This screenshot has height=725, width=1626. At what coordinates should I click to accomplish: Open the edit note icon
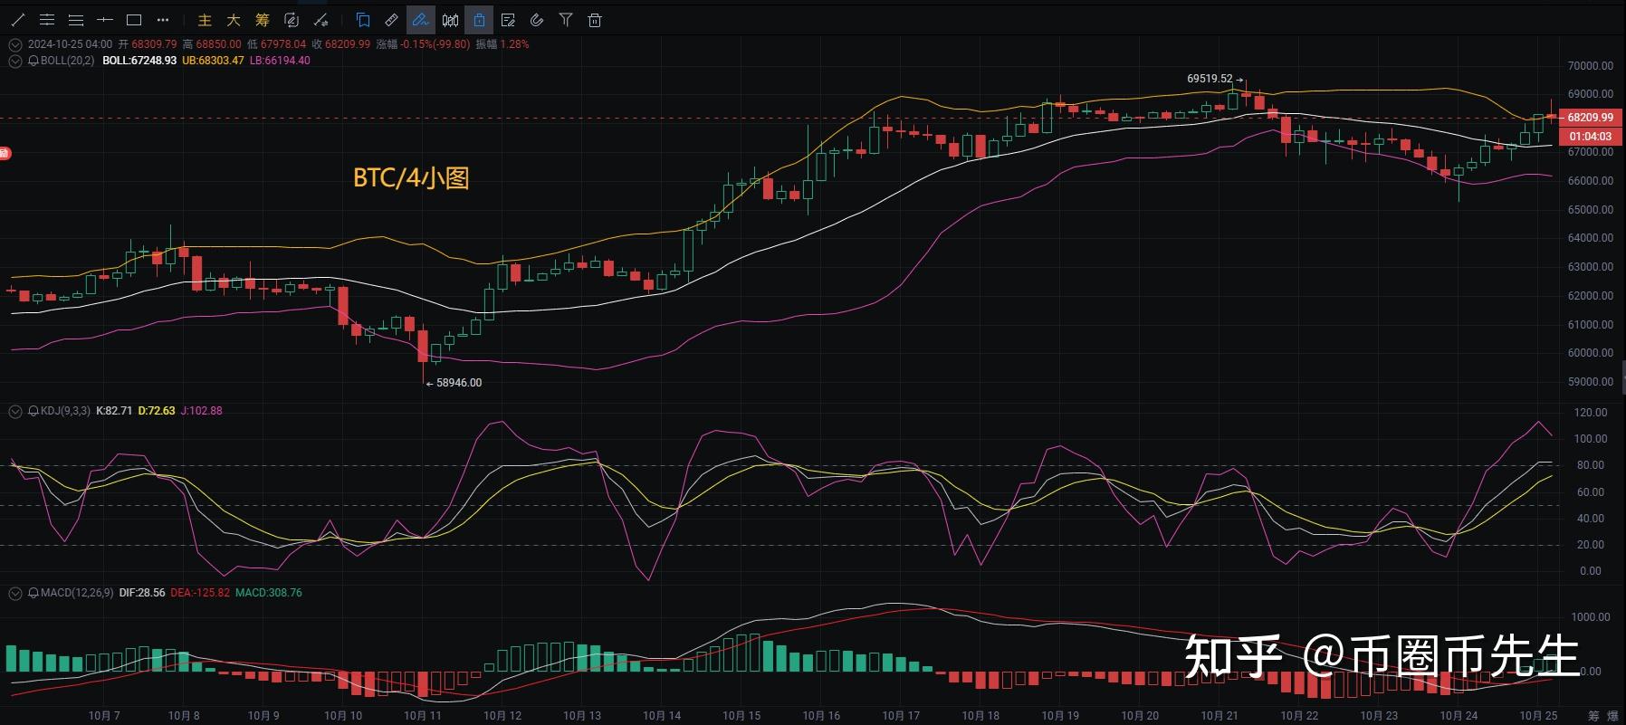(508, 20)
